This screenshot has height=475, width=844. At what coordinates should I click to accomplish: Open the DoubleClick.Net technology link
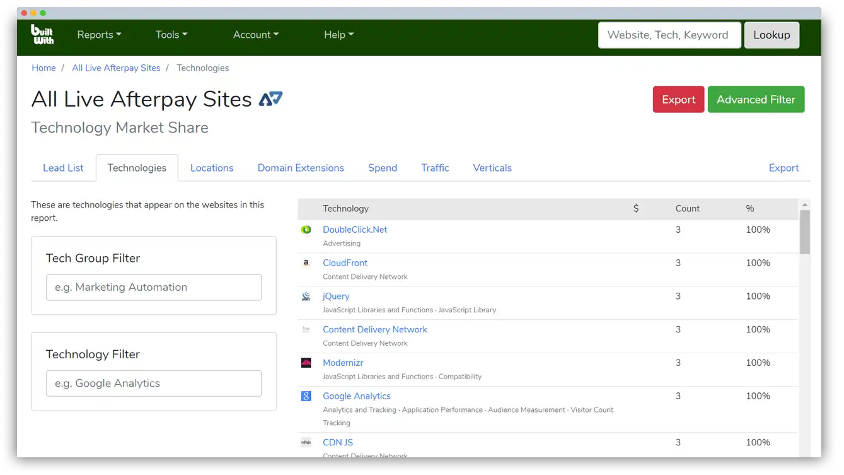pyautogui.click(x=355, y=230)
